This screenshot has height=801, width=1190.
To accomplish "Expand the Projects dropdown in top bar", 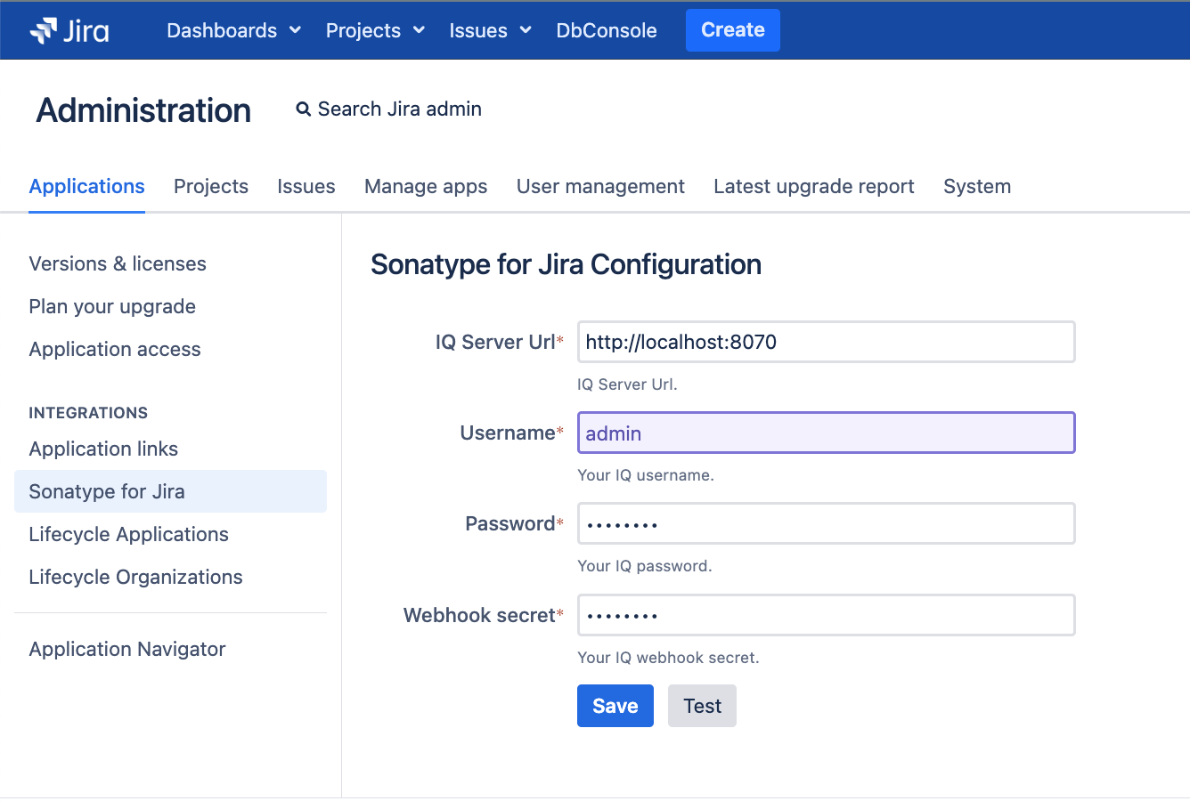I will point(375,30).
